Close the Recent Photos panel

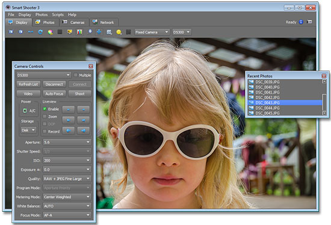tap(324, 76)
